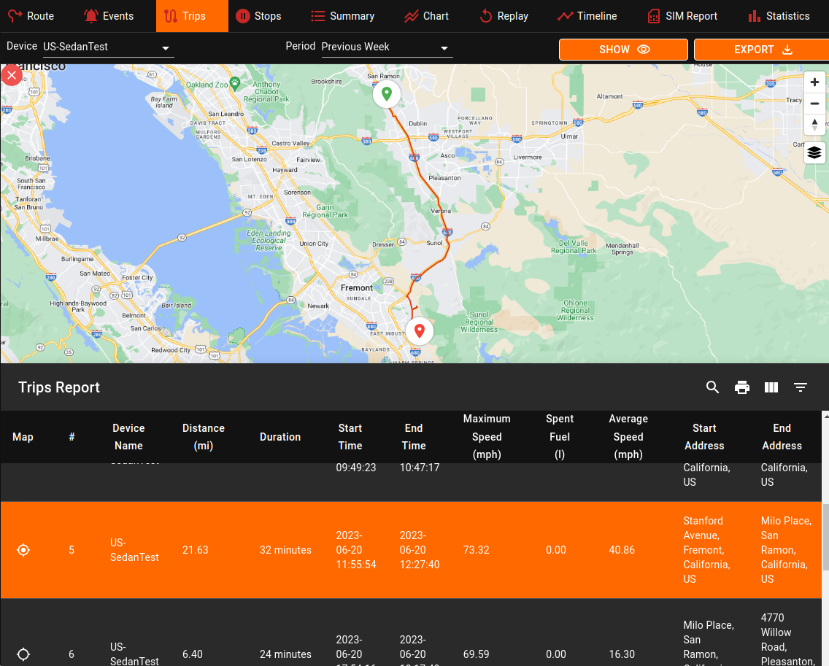Sort by End Address column
This screenshot has width=829, height=666.
[782, 437]
